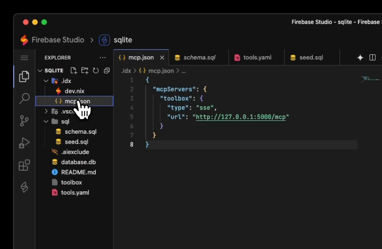
Task: Click the sqlite workspace icon in header
Action: [104, 40]
